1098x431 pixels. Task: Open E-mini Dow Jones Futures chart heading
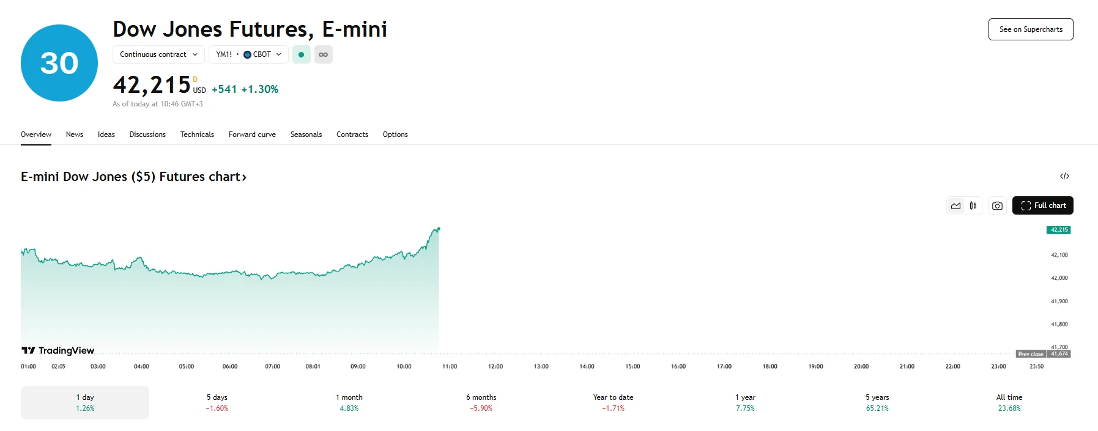coord(133,177)
